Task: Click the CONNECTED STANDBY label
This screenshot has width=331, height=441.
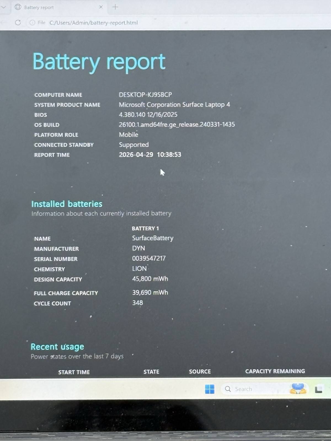Action: 64,145
